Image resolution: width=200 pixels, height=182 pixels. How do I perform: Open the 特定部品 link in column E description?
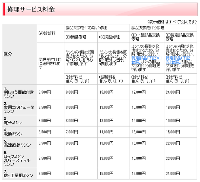coord(178,60)
